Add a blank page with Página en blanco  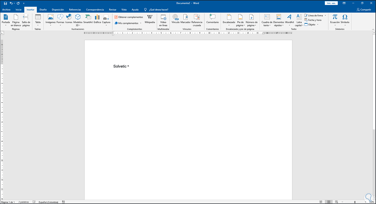16,20
